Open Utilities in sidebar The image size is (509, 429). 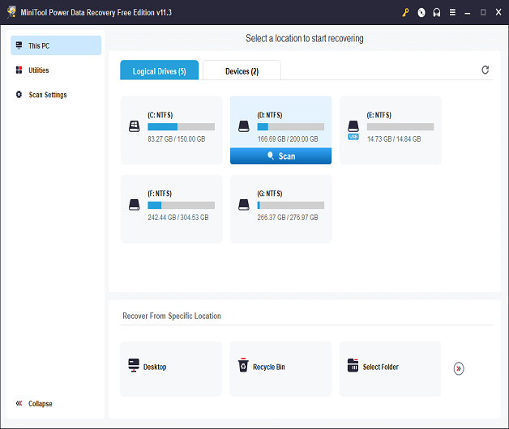click(56, 70)
